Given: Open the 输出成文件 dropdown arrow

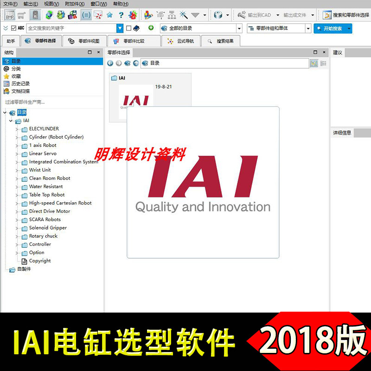Looking at the screenshot, I should [313, 15].
